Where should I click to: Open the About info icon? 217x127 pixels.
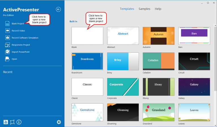(x=19, y=122)
